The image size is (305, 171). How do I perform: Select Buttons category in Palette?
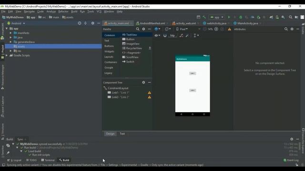(109, 46)
